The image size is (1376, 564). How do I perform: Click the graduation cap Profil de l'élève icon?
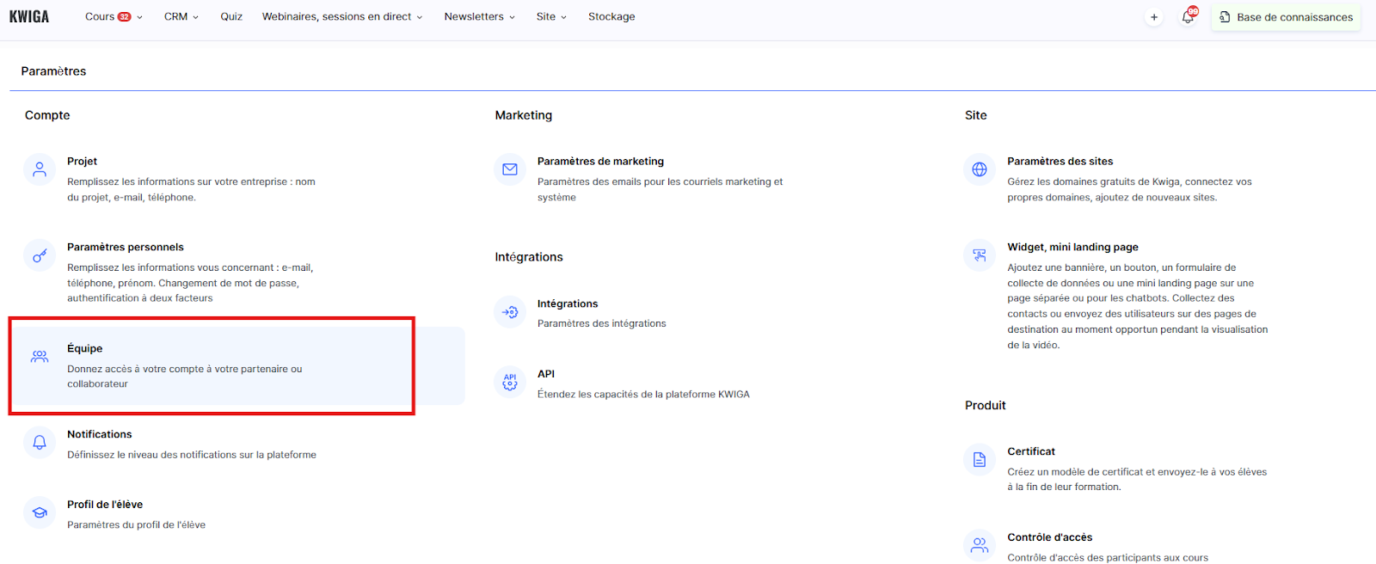pyautogui.click(x=40, y=512)
